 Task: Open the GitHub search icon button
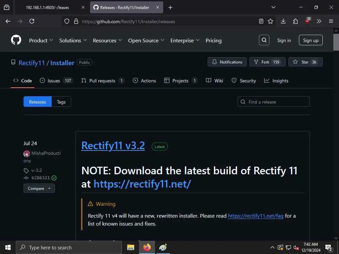[x=264, y=40]
